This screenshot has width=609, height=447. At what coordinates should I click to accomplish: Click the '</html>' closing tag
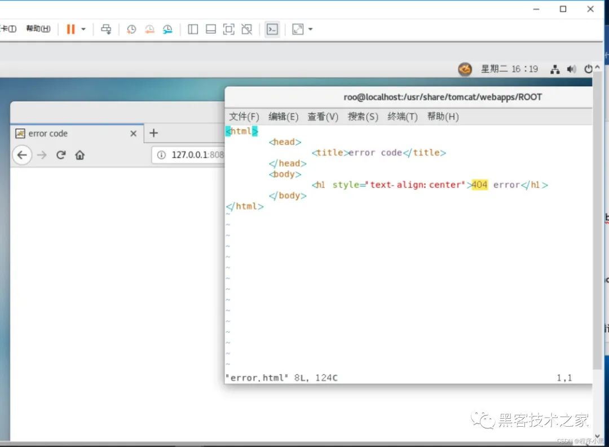click(245, 206)
